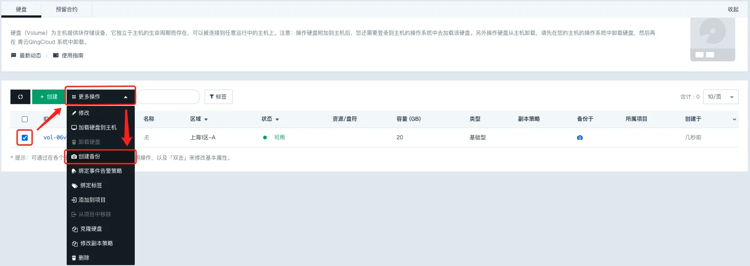
Task: Open the 10/页 page size dropdown
Action: point(721,97)
